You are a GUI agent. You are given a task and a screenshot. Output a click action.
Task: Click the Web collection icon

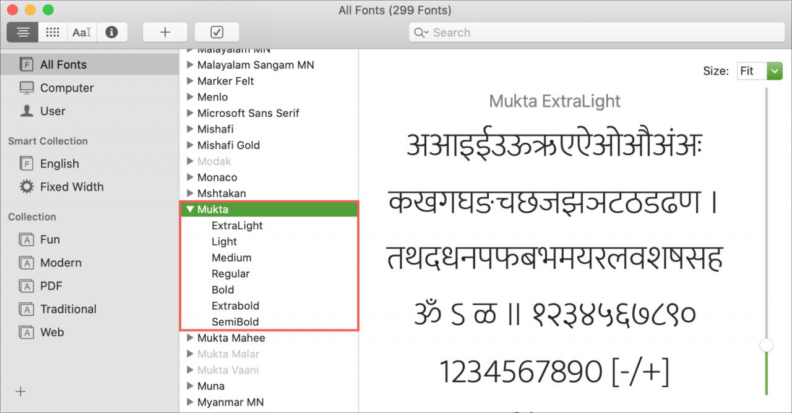[x=27, y=333]
